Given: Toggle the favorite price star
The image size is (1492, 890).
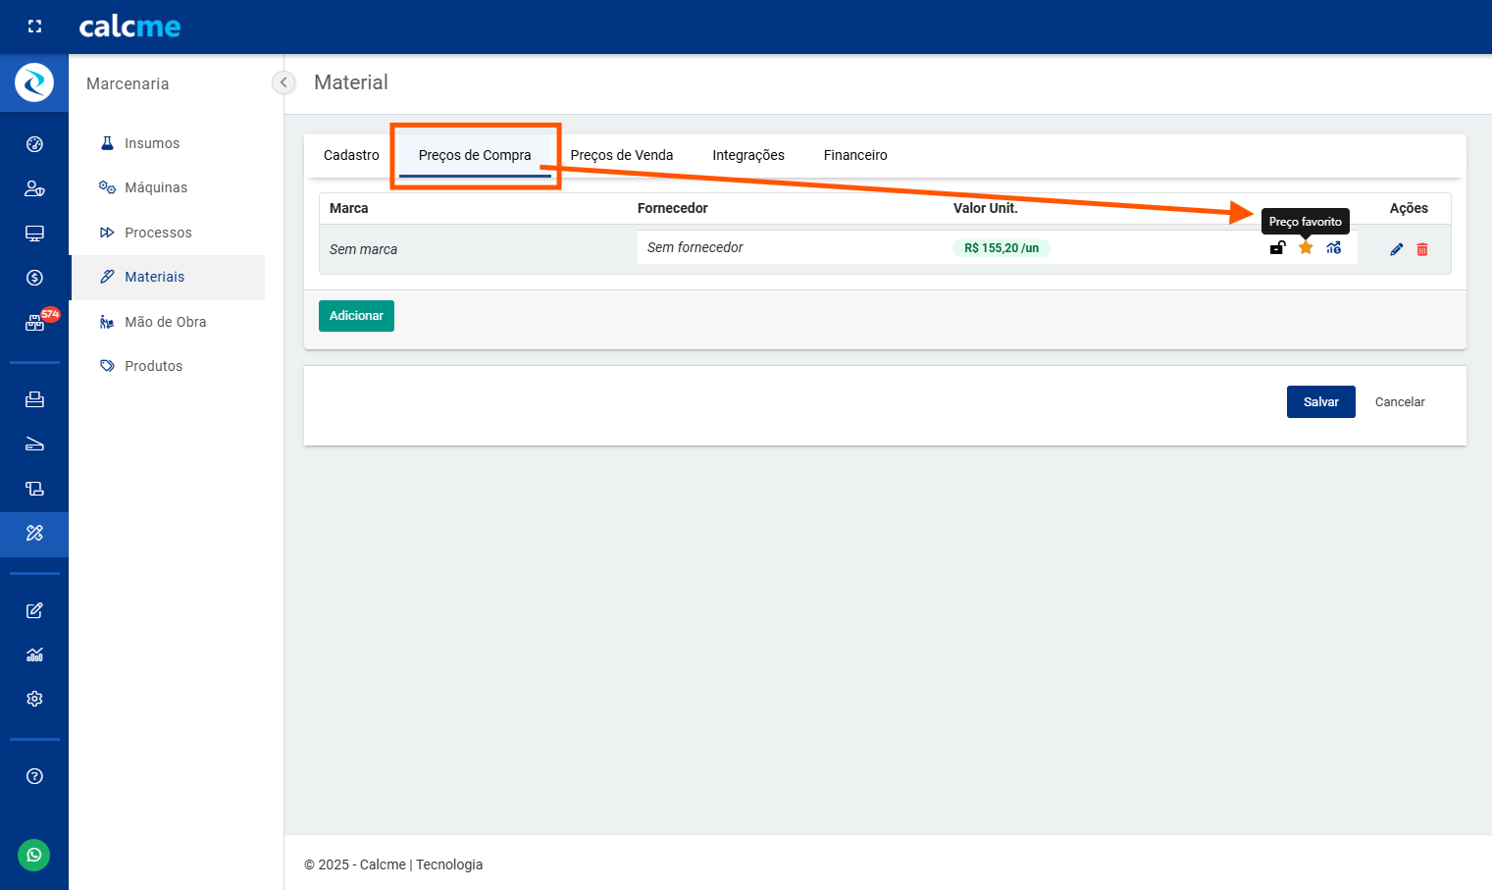Looking at the screenshot, I should tap(1306, 248).
